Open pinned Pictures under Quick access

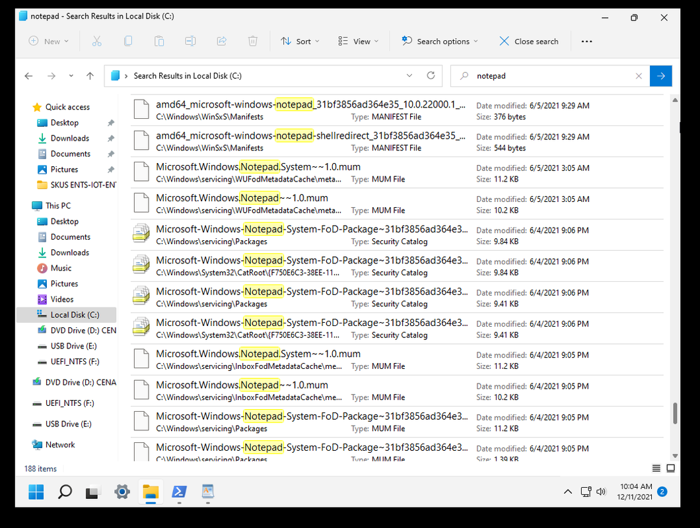[64, 169]
